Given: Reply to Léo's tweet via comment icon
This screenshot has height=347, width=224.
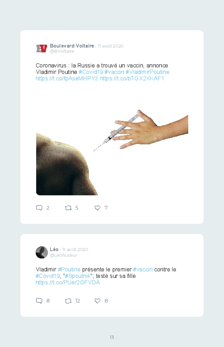Looking at the screenshot, I should click(x=39, y=301).
